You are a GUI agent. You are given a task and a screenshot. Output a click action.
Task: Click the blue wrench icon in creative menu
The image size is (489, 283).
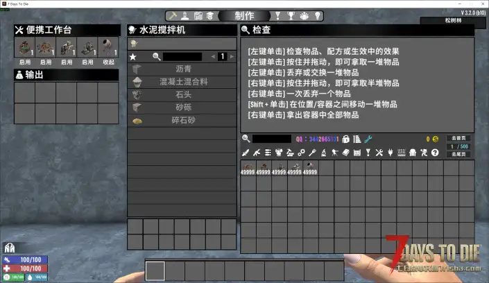click(x=368, y=139)
